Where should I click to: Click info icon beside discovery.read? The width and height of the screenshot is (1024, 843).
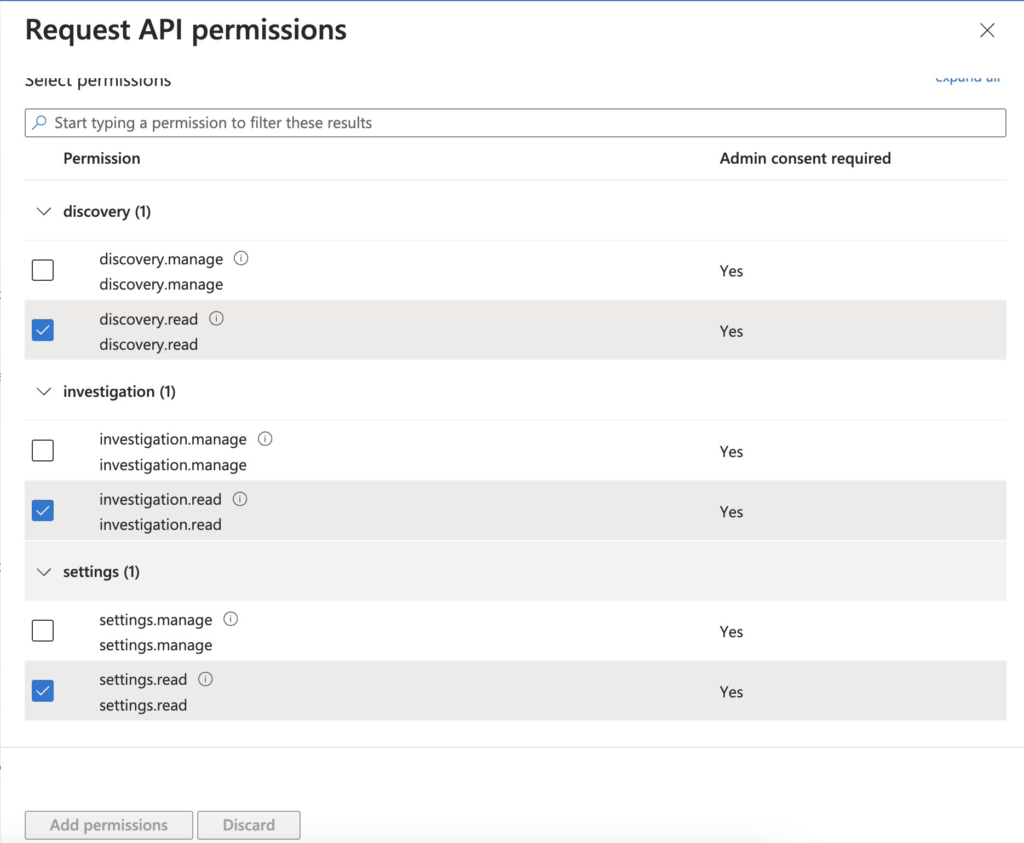(x=216, y=319)
